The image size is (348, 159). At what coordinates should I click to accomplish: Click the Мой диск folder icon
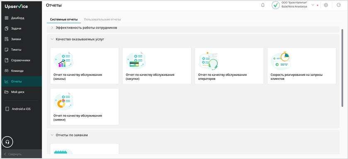7,92
